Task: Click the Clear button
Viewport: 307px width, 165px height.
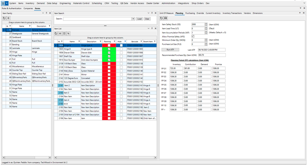Action: point(147,19)
